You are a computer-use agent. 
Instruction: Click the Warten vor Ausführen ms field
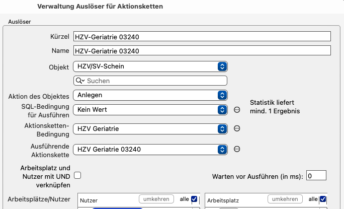click(316, 176)
